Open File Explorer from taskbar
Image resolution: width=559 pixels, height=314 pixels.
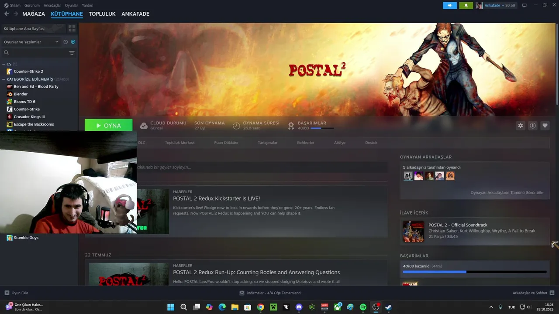[x=235, y=307]
